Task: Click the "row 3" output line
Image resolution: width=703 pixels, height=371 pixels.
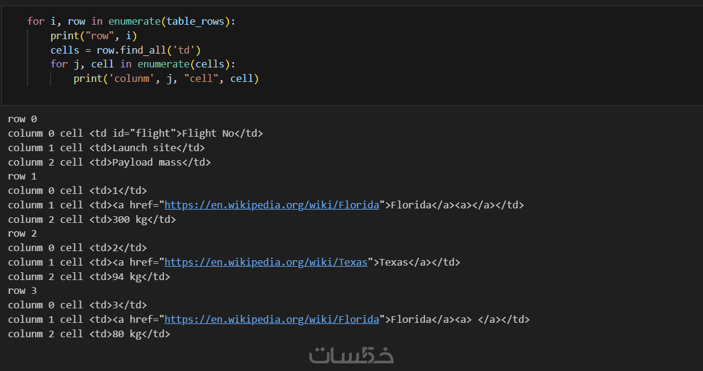Action: (22, 291)
